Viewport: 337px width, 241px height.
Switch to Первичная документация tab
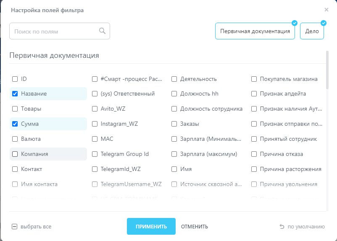pyautogui.click(x=255, y=31)
